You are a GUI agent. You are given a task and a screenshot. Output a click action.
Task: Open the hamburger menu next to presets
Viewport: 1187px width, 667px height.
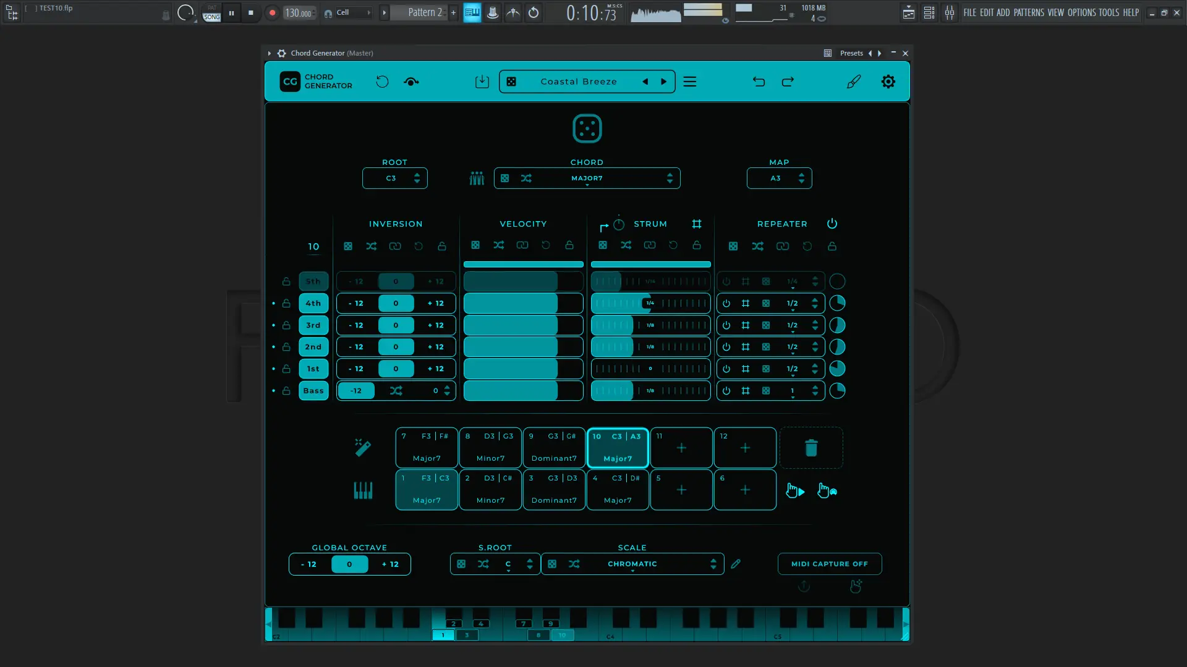[x=690, y=81]
